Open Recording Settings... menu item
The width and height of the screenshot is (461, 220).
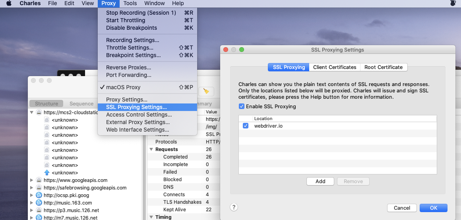click(147, 40)
